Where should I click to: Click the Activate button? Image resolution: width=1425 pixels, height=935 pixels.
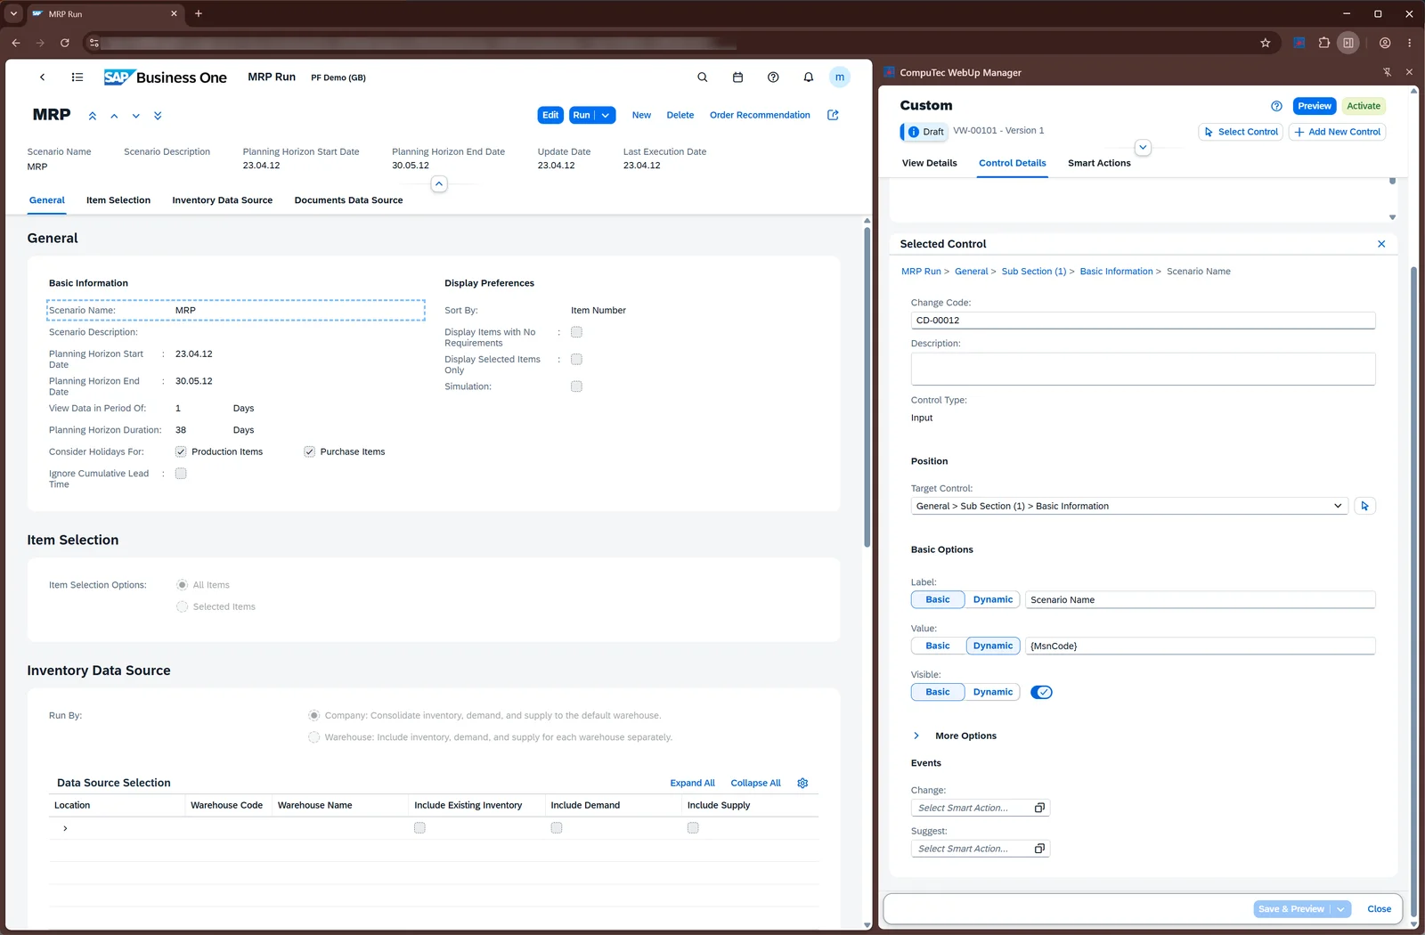tap(1364, 106)
